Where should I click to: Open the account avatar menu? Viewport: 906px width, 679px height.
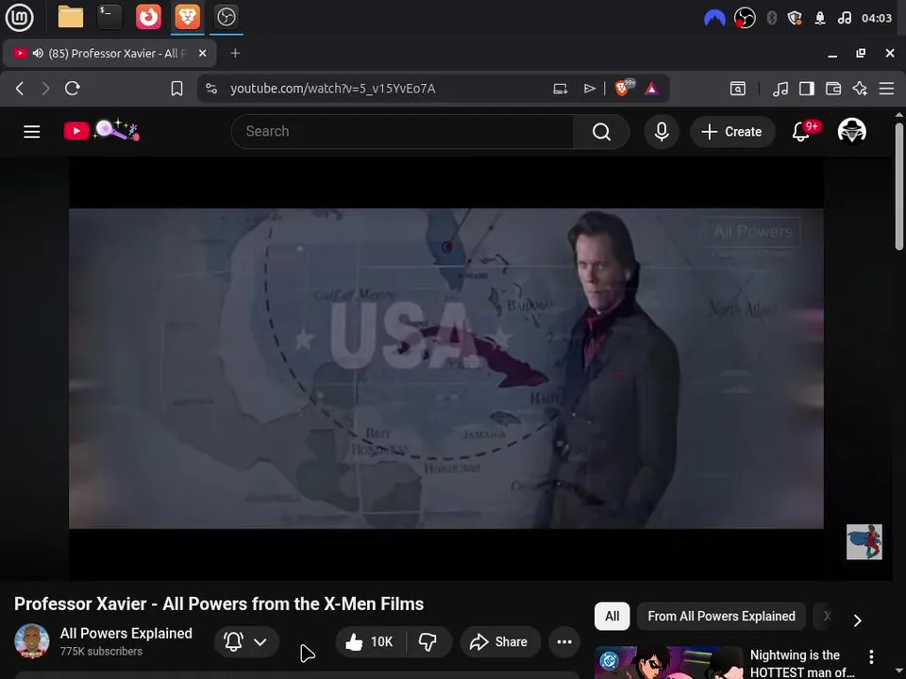coord(851,131)
